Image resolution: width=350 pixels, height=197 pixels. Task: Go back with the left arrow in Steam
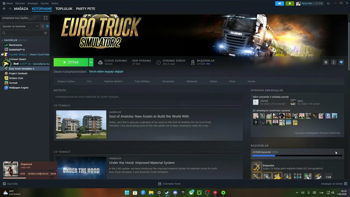pyautogui.click(x=4, y=9)
